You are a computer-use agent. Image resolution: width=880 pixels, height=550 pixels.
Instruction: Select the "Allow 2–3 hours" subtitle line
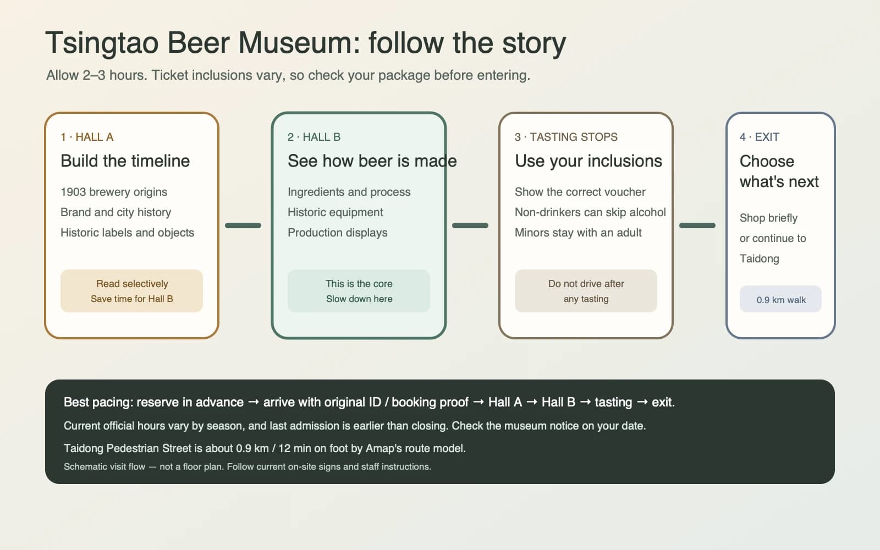(288, 75)
